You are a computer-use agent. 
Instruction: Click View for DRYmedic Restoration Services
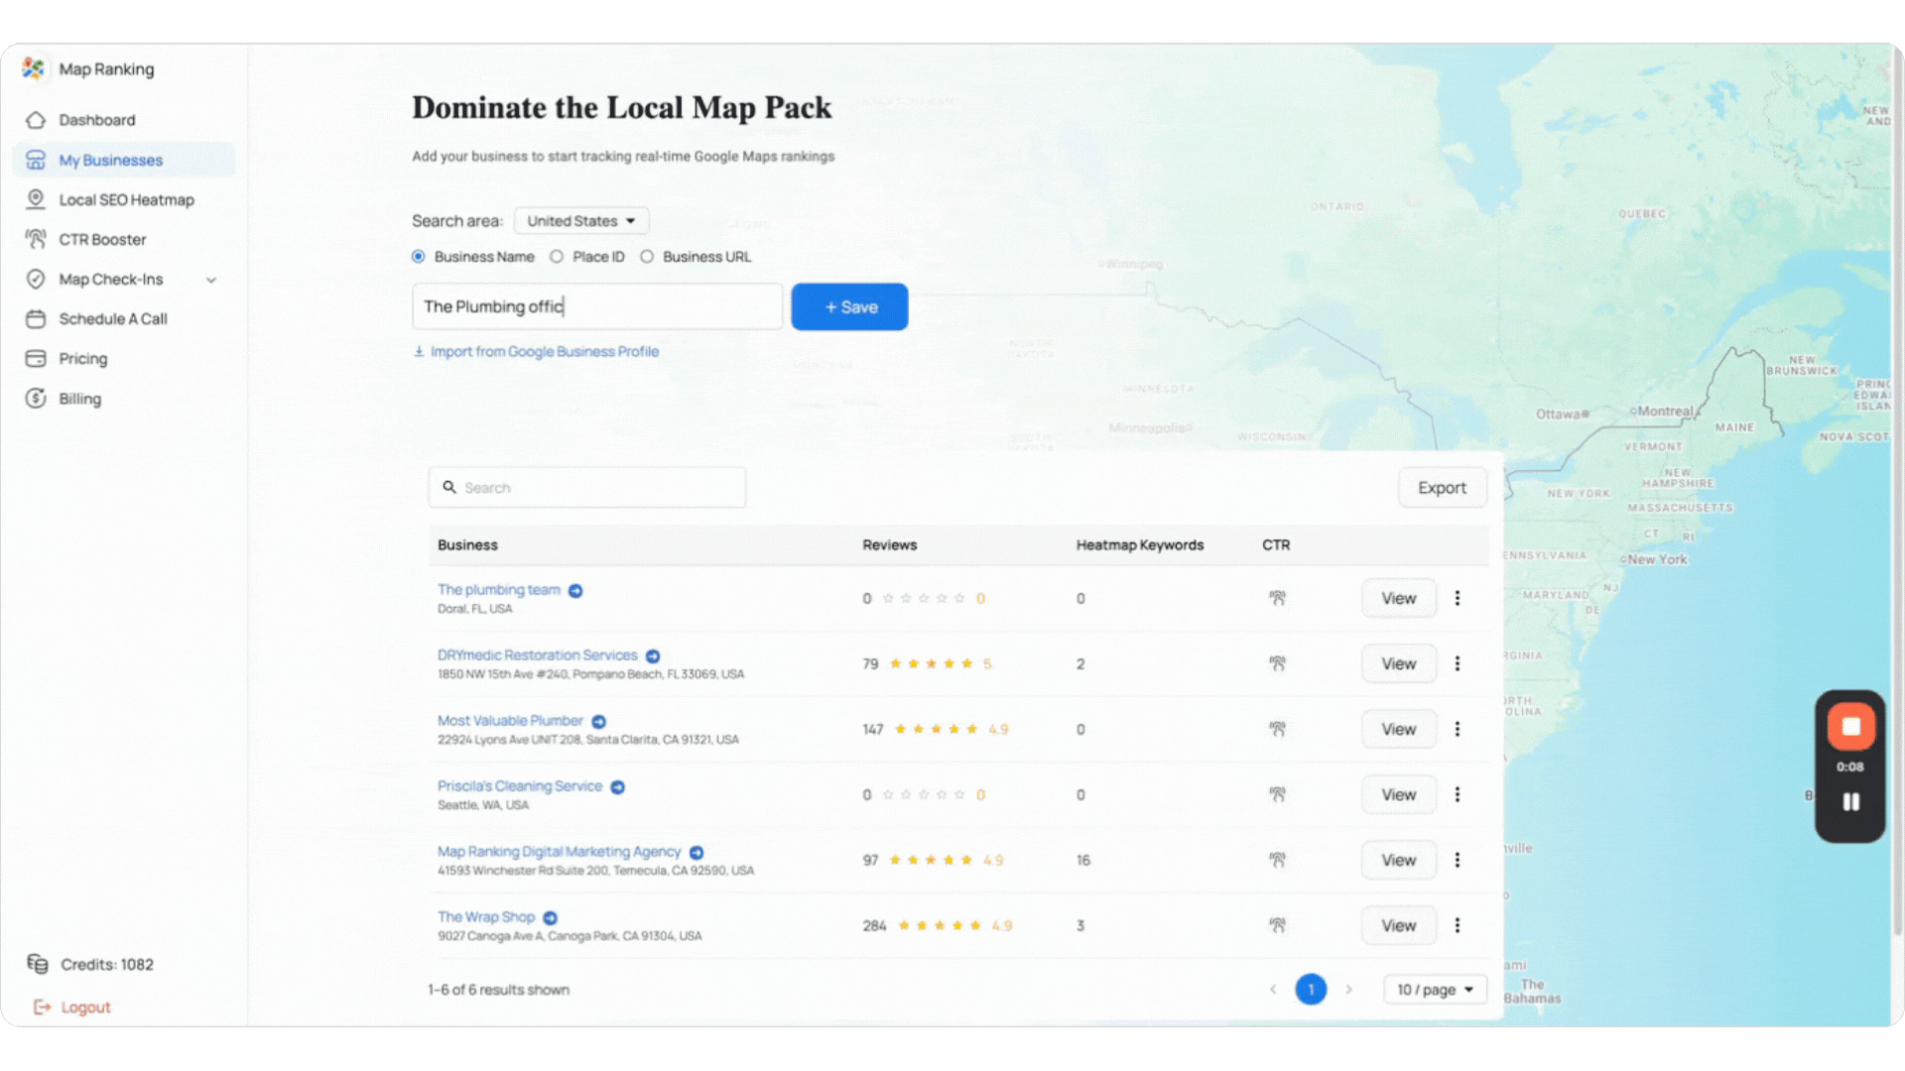coord(1399,663)
